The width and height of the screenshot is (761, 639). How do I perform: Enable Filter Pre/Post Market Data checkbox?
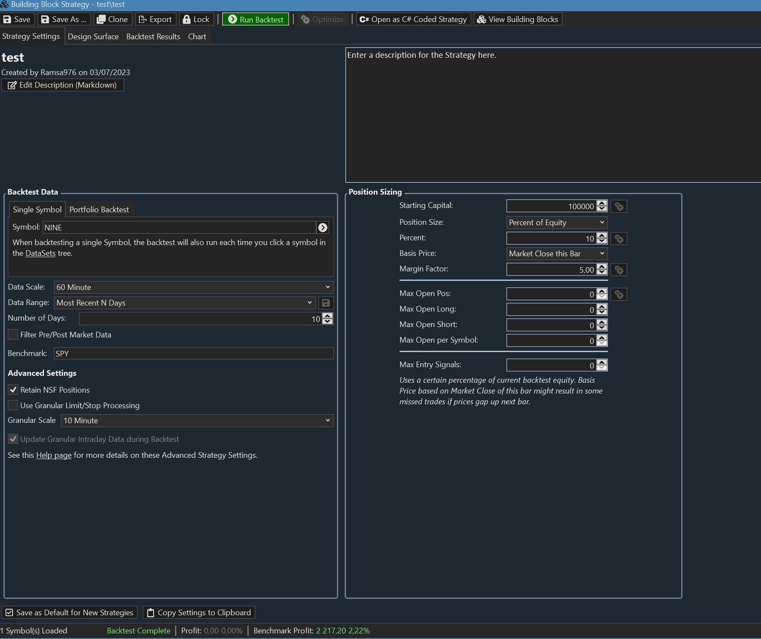tap(13, 335)
